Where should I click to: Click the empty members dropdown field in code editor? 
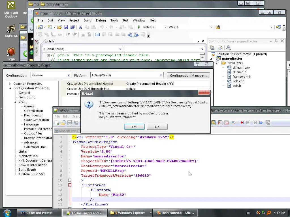(165, 49)
